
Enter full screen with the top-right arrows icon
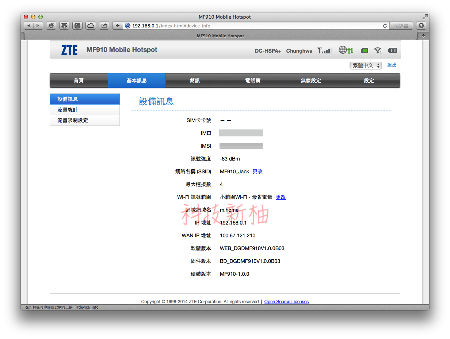click(x=425, y=17)
